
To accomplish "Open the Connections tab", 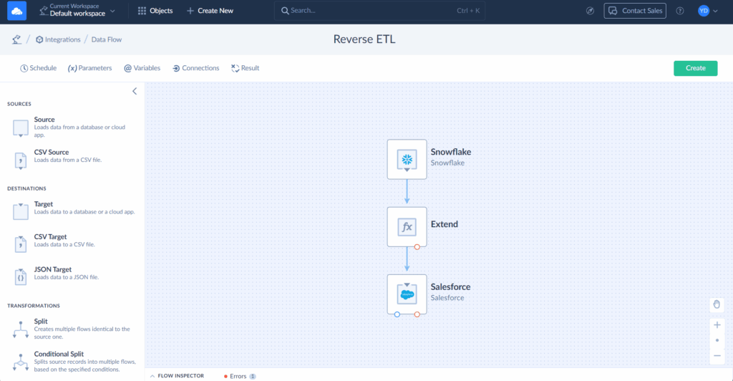I will click(x=196, y=68).
